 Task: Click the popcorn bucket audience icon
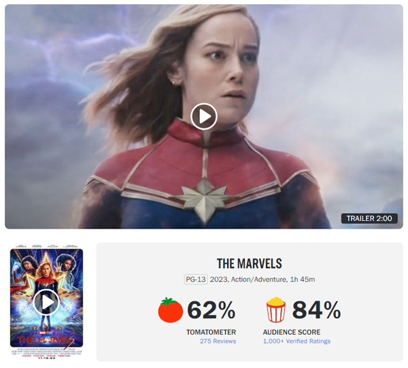[276, 310]
